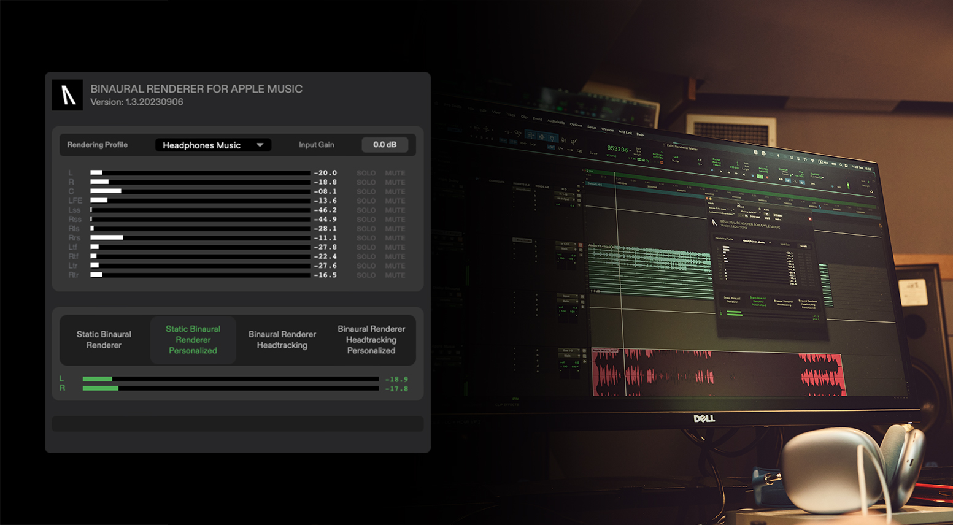Switch to Binaural Renderer Headtracking Personalized

tap(371, 340)
